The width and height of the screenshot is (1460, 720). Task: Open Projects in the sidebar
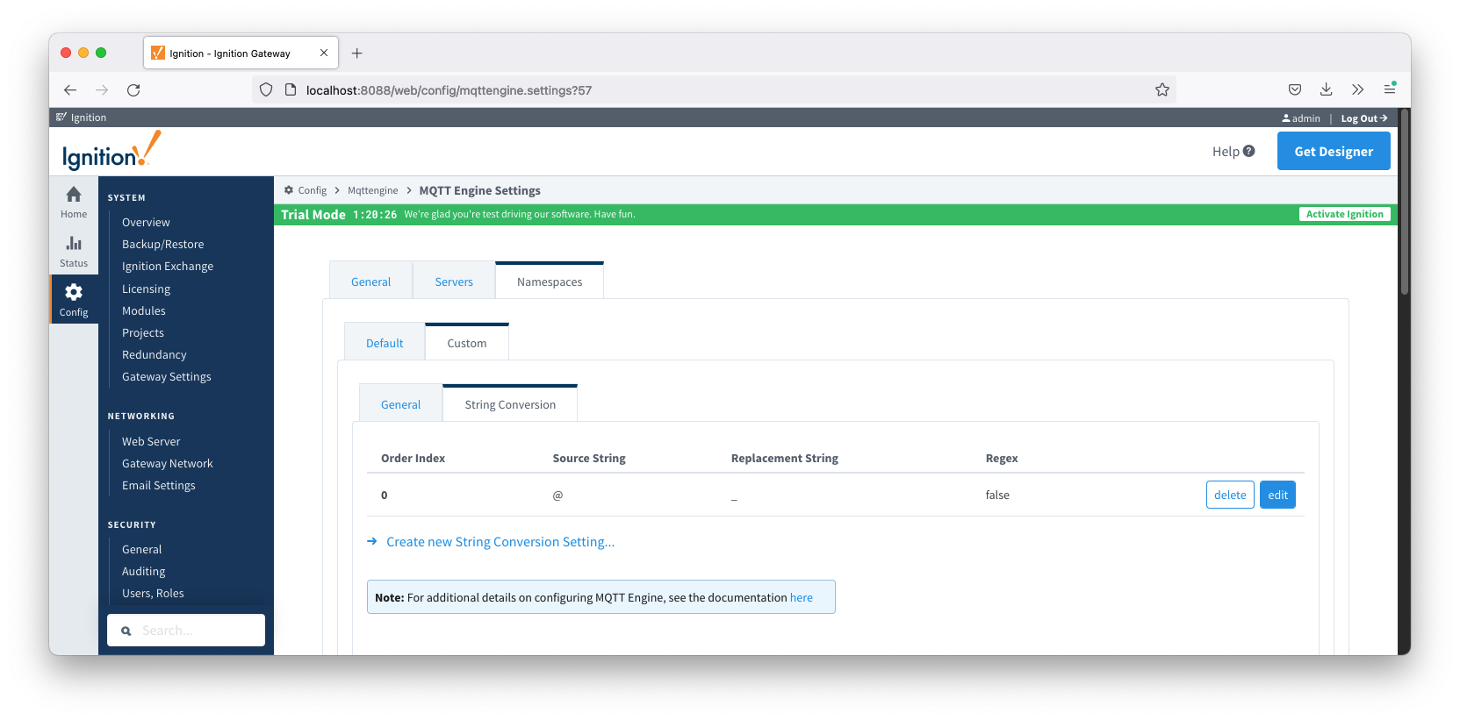[x=143, y=332]
